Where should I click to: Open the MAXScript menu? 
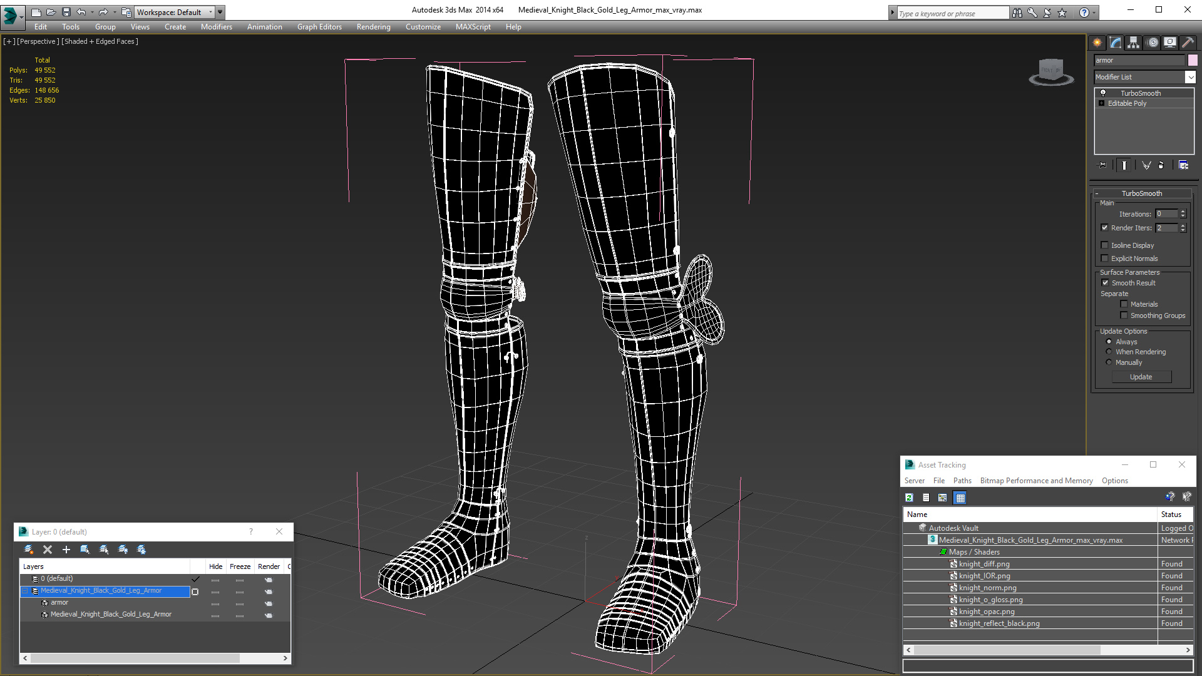pyautogui.click(x=473, y=27)
